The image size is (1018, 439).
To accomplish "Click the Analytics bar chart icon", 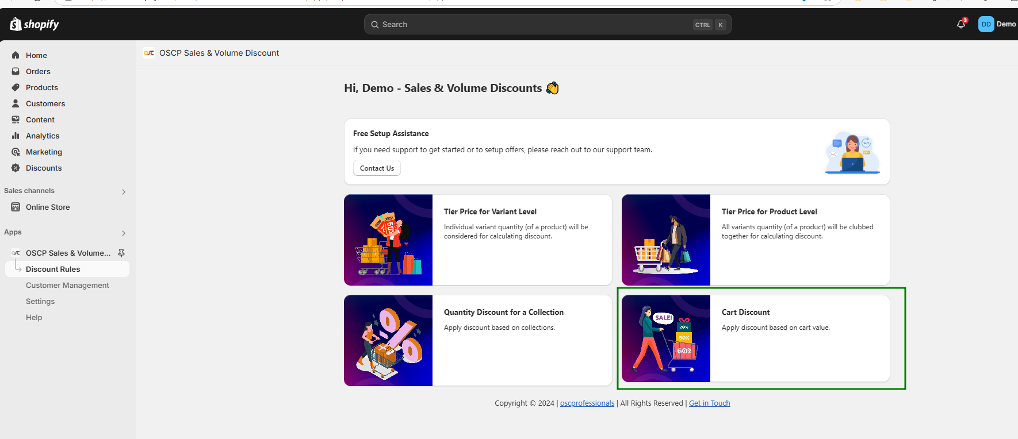I will (16, 136).
